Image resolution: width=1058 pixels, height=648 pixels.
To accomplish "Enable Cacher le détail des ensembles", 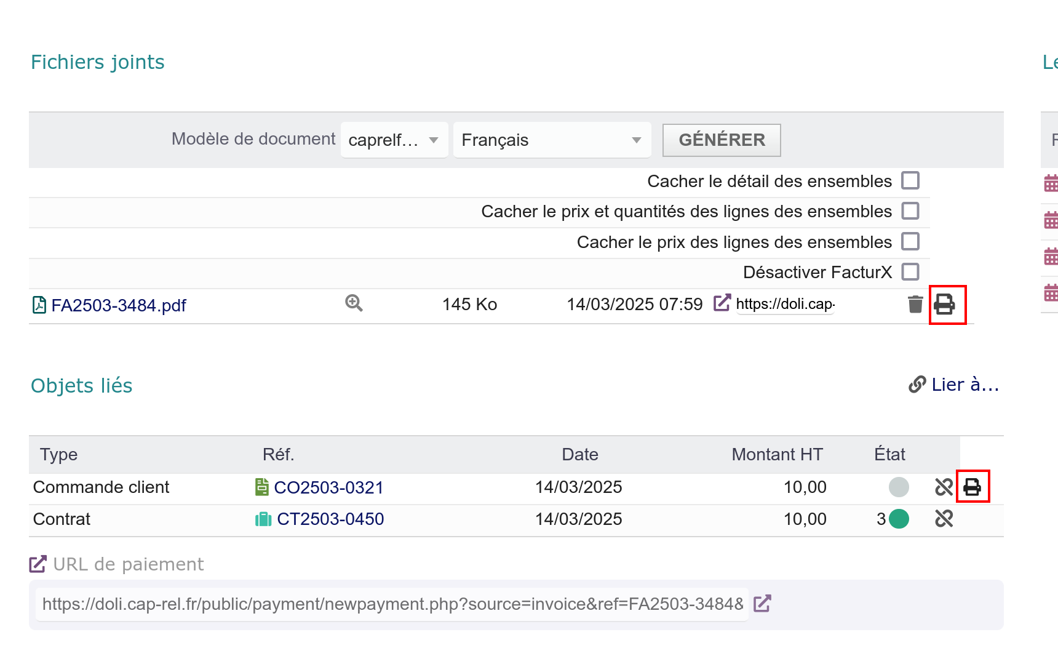I will point(910,181).
